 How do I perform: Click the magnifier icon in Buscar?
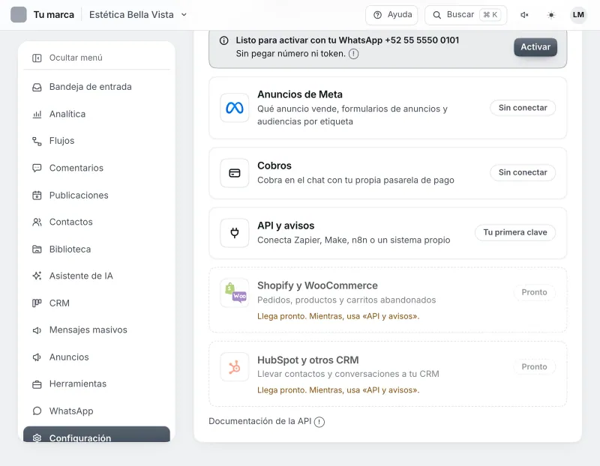pos(436,15)
